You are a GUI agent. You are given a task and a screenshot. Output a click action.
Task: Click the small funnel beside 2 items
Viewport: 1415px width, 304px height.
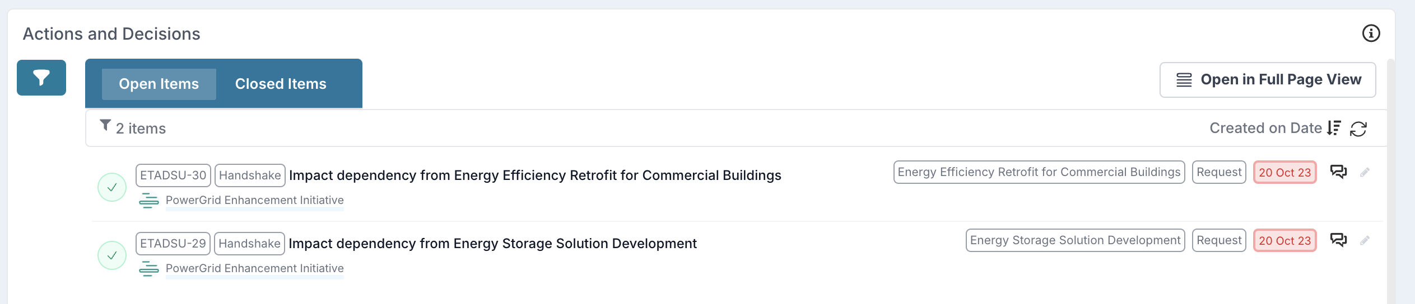(105, 125)
